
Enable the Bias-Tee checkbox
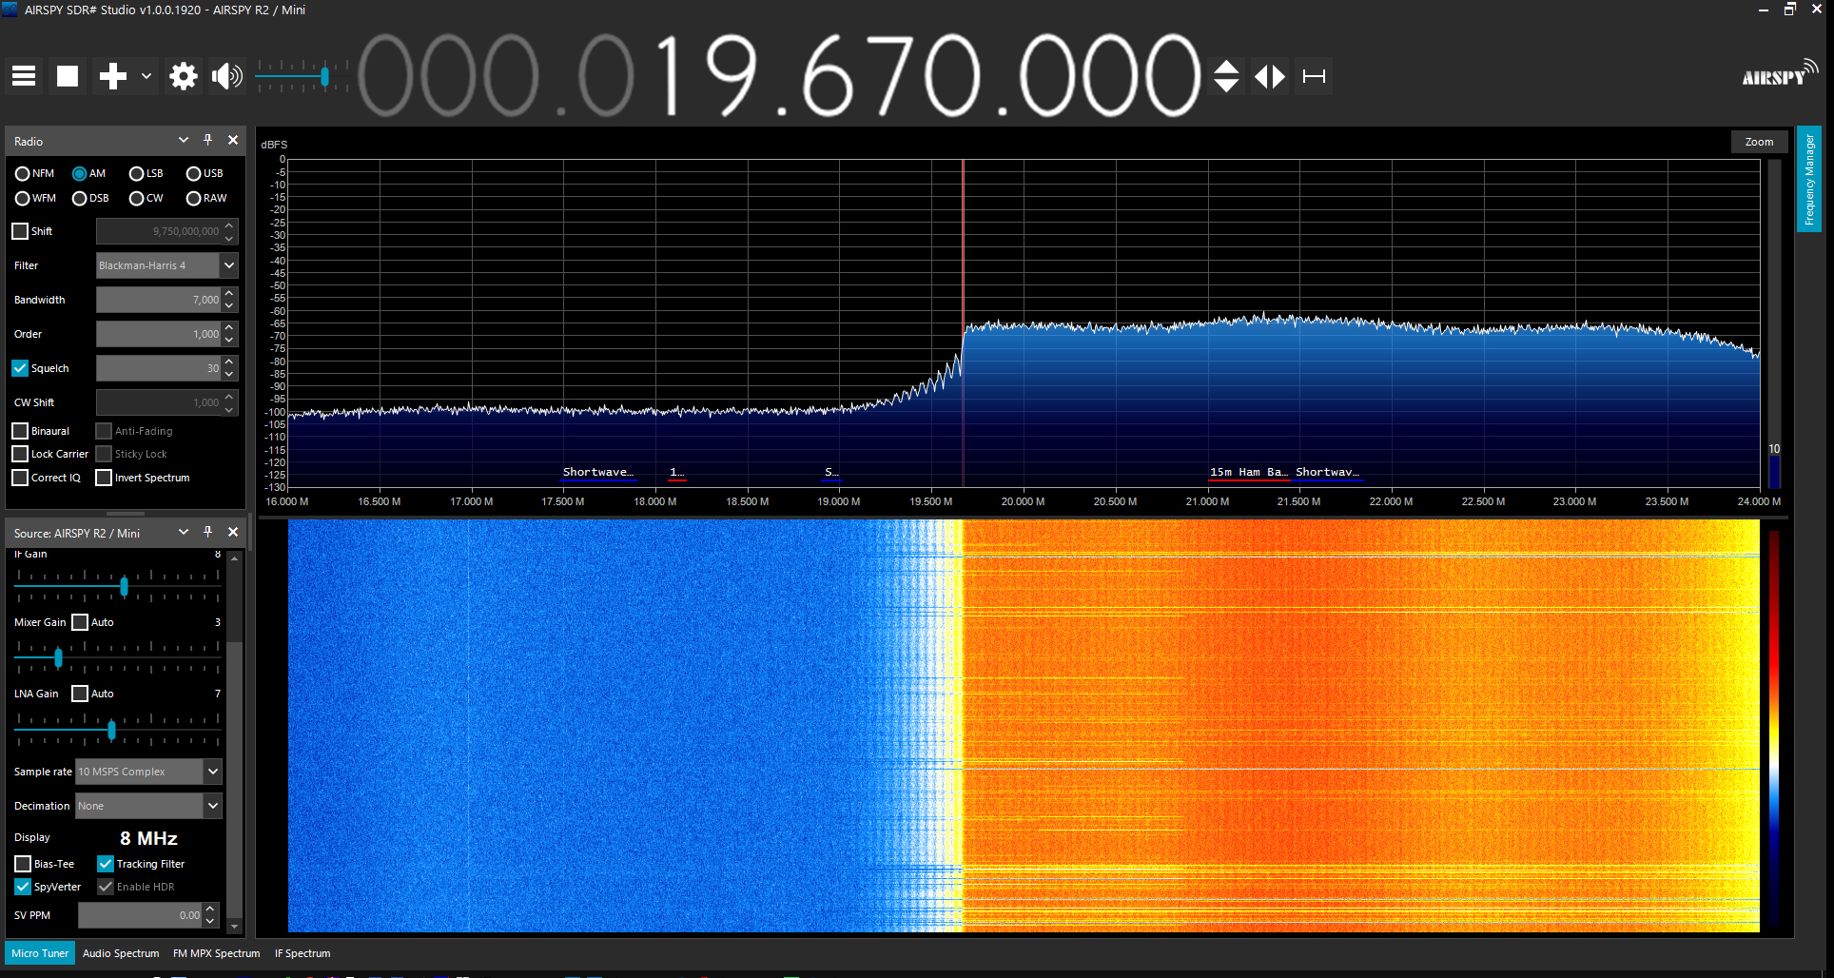point(23,864)
